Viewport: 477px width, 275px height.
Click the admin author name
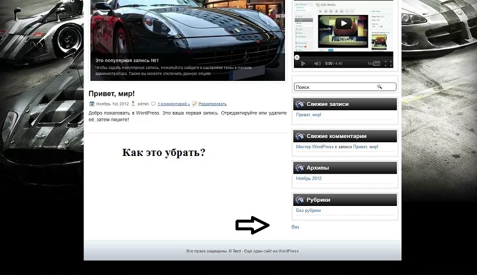(143, 104)
